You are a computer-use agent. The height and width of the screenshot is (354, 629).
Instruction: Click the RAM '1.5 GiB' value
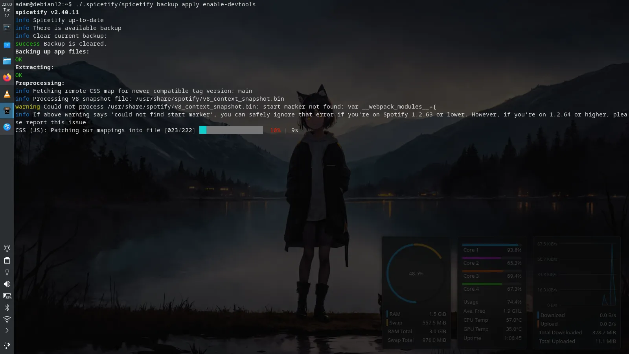click(438, 314)
